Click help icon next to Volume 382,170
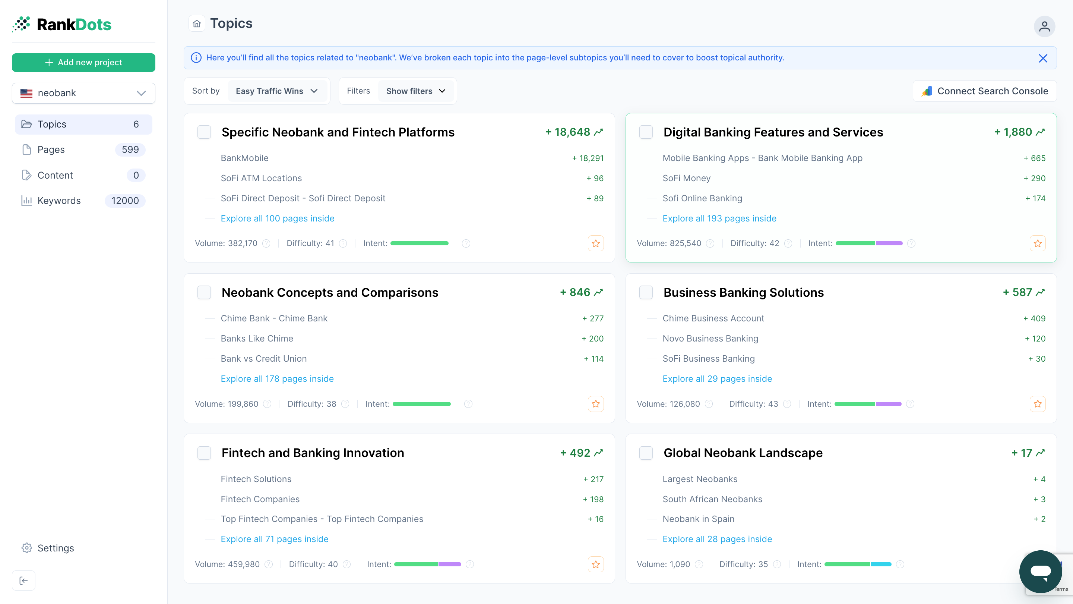Screen dimensions: 1073x604 [267, 243]
